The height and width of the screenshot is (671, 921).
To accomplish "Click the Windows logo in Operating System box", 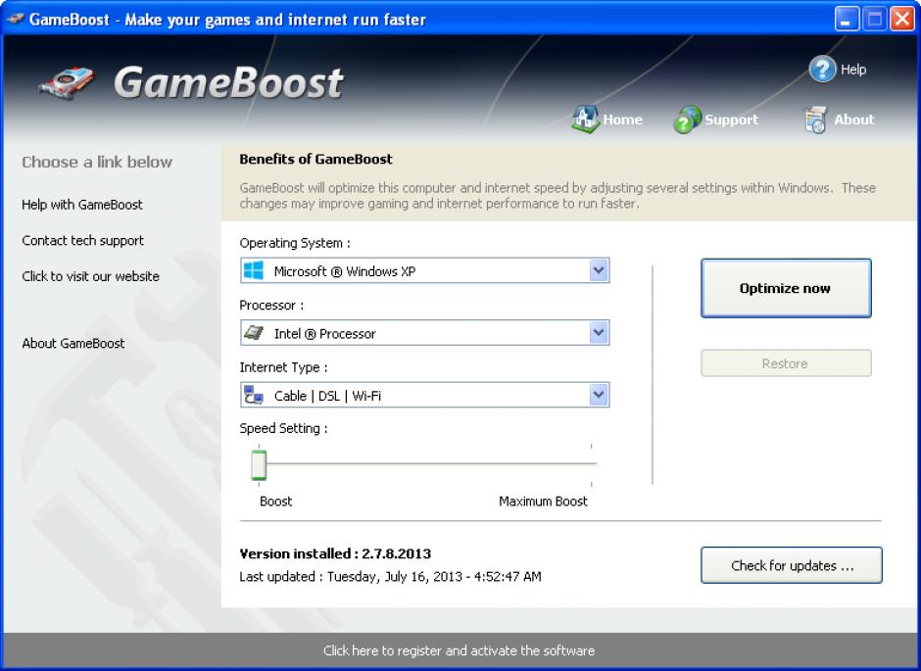I will pyautogui.click(x=254, y=270).
